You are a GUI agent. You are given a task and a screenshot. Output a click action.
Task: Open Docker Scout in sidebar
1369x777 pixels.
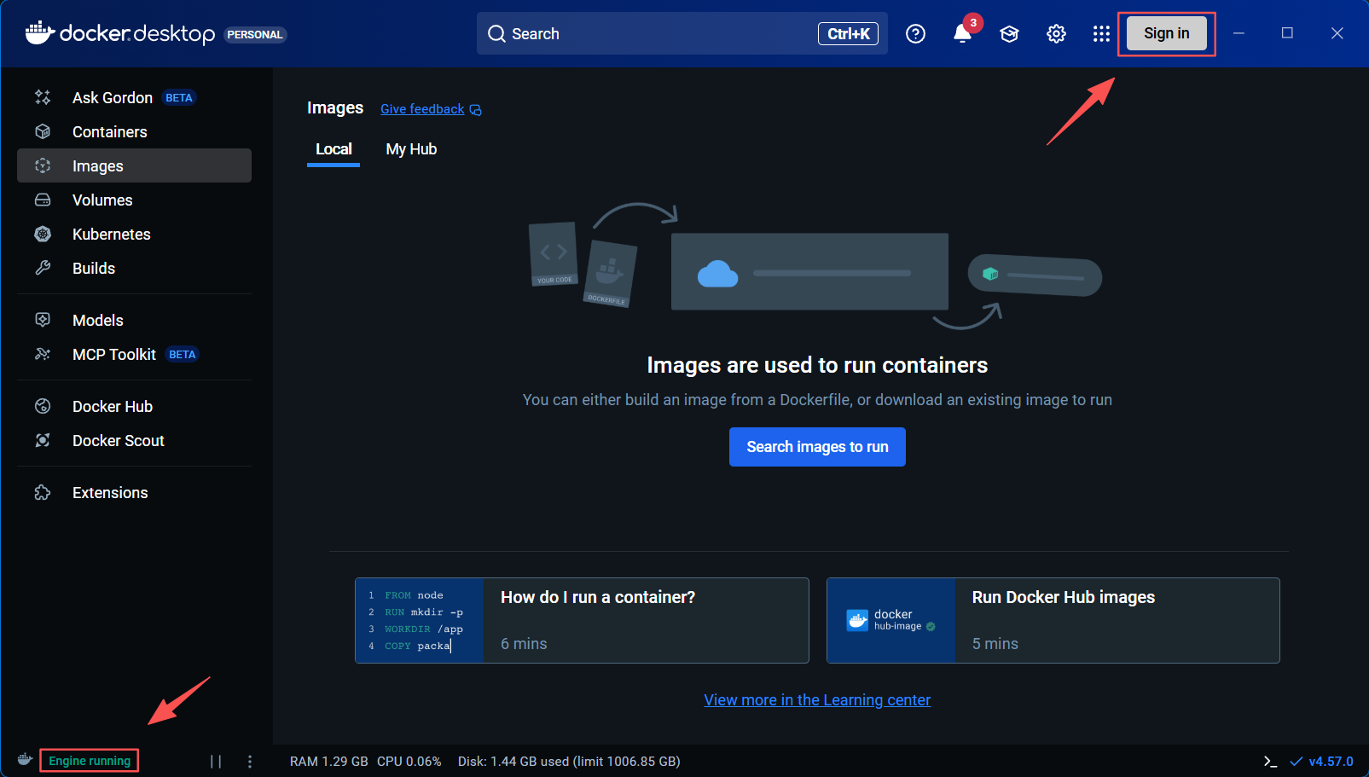[x=134, y=440]
